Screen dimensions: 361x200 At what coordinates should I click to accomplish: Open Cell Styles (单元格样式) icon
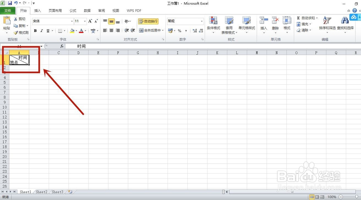pyautogui.click(x=246, y=21)
